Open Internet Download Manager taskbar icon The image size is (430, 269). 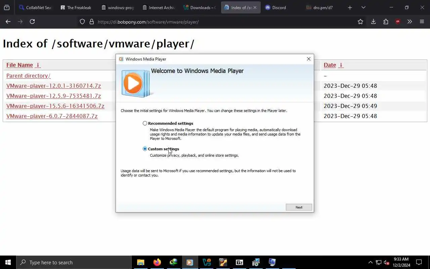(x=173, y=262)
